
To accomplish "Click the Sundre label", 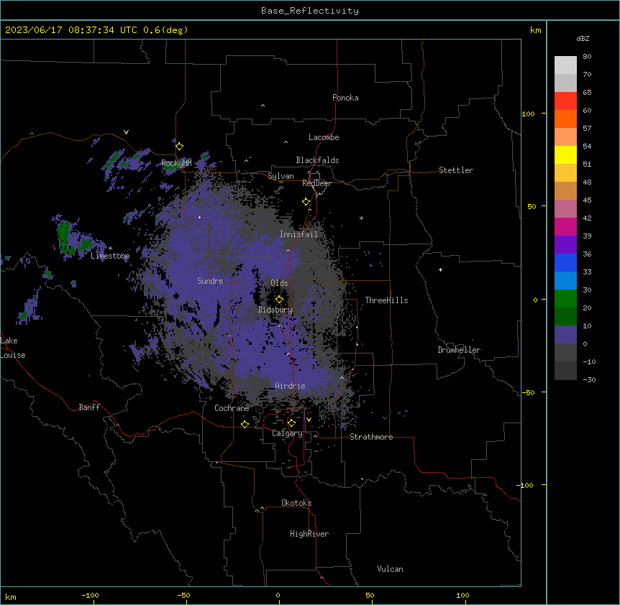I will pyautogui.click(x=210, y=281).
